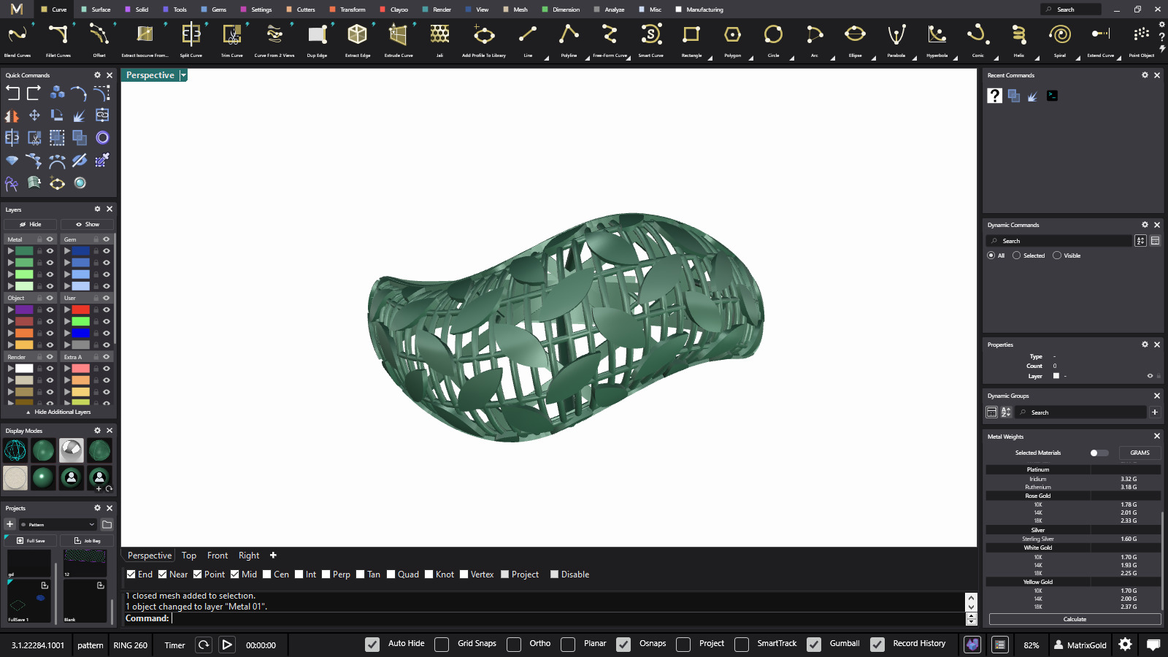Viewport: 1168px width, 657px height.
Task: Click the purple Object layer color swatch
Action: 25,310
